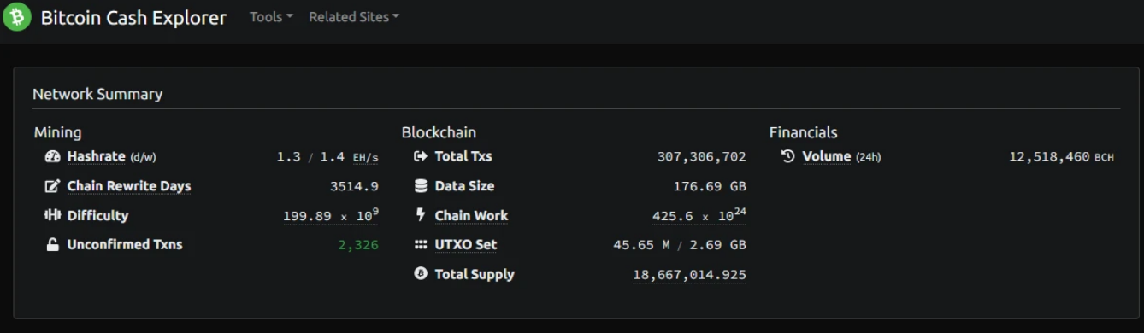Click the Total Supply bitcoin coin icon
1144x333 pixels.
pos(420,274)
